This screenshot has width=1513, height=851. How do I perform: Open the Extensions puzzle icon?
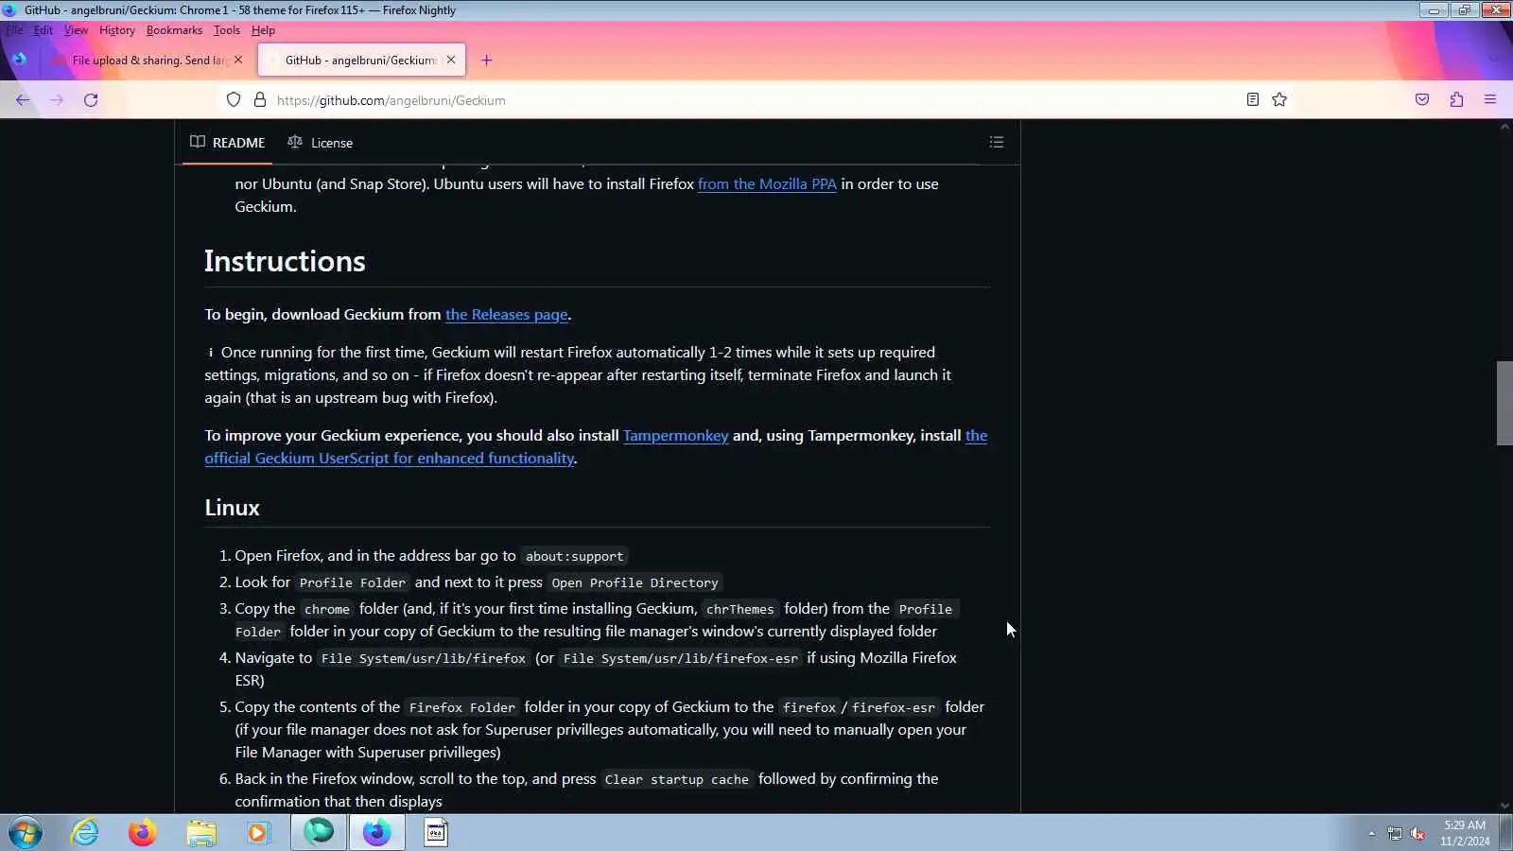1456,99
